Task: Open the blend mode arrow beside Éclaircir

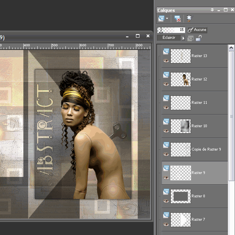Action: tap(183, 38)
